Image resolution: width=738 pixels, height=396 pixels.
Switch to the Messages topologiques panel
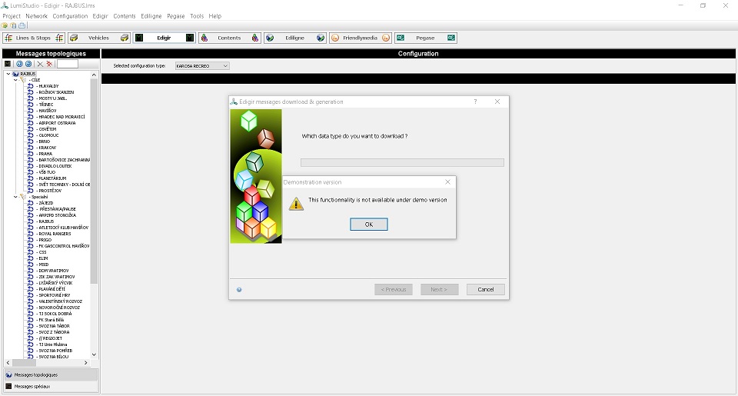click(51, 374)
